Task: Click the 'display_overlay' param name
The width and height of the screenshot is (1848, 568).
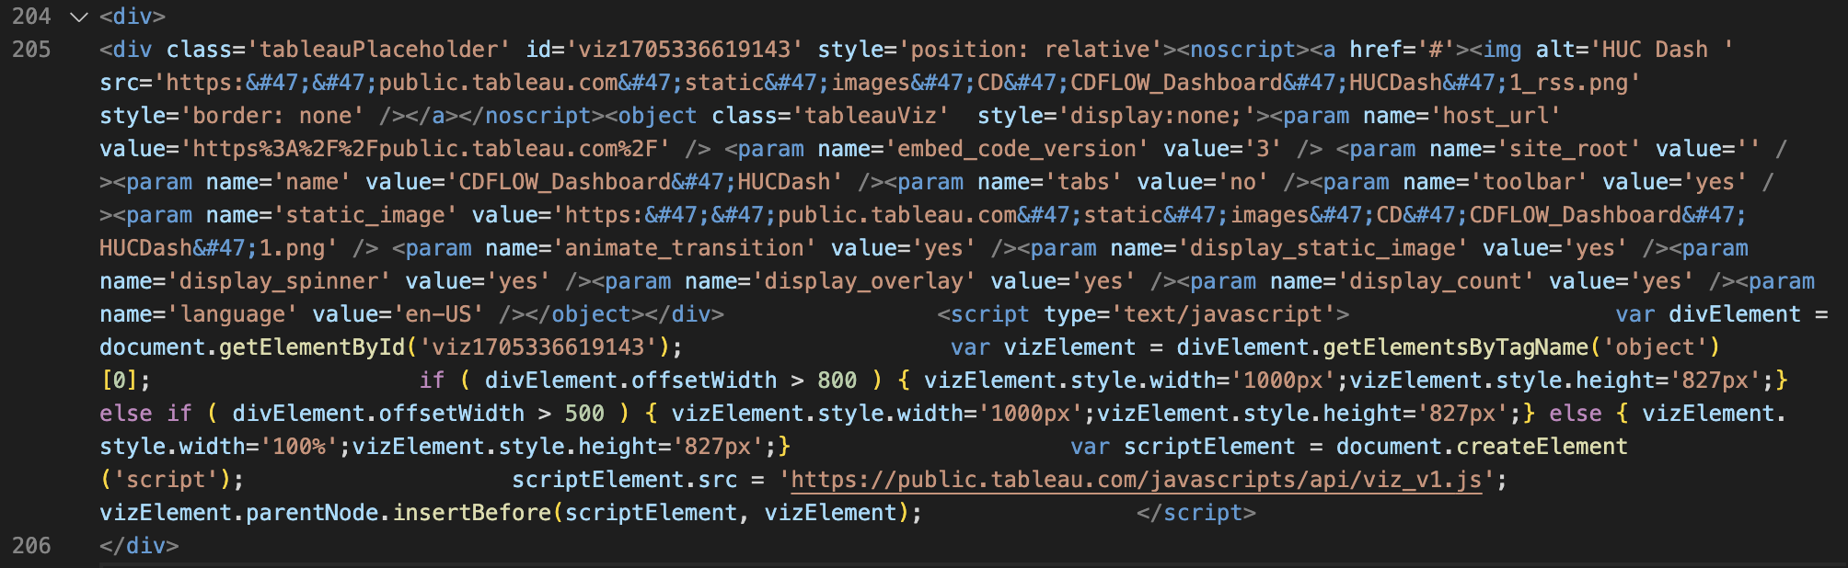Action: 864,281
